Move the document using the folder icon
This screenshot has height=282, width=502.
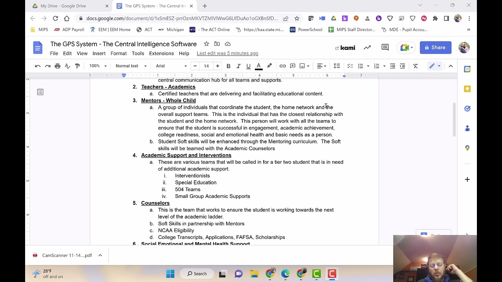click(x=217, y=44)
